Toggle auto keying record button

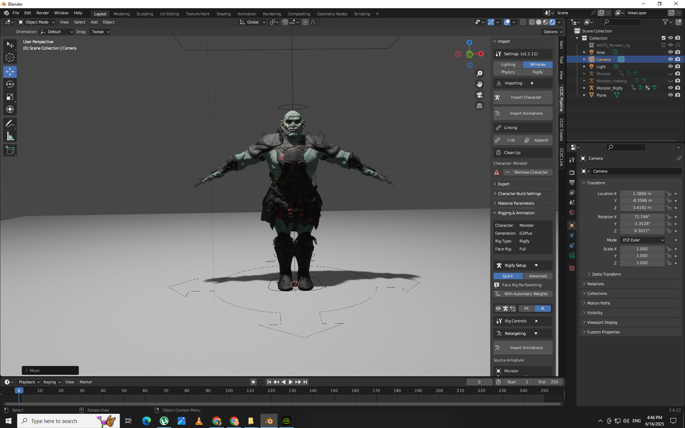pyautogui.click(x=253, y=382)
